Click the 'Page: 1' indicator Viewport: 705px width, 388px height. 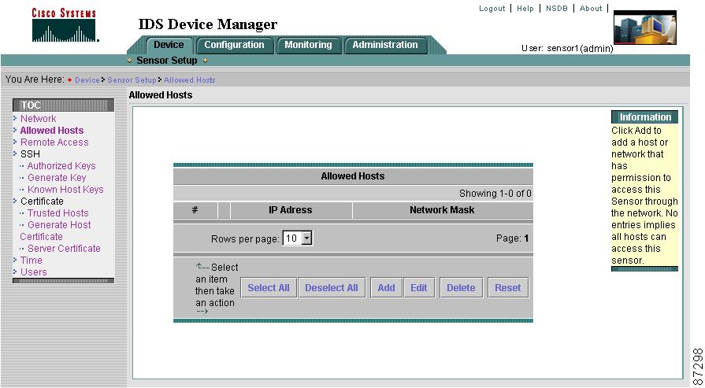coord(512,238)
